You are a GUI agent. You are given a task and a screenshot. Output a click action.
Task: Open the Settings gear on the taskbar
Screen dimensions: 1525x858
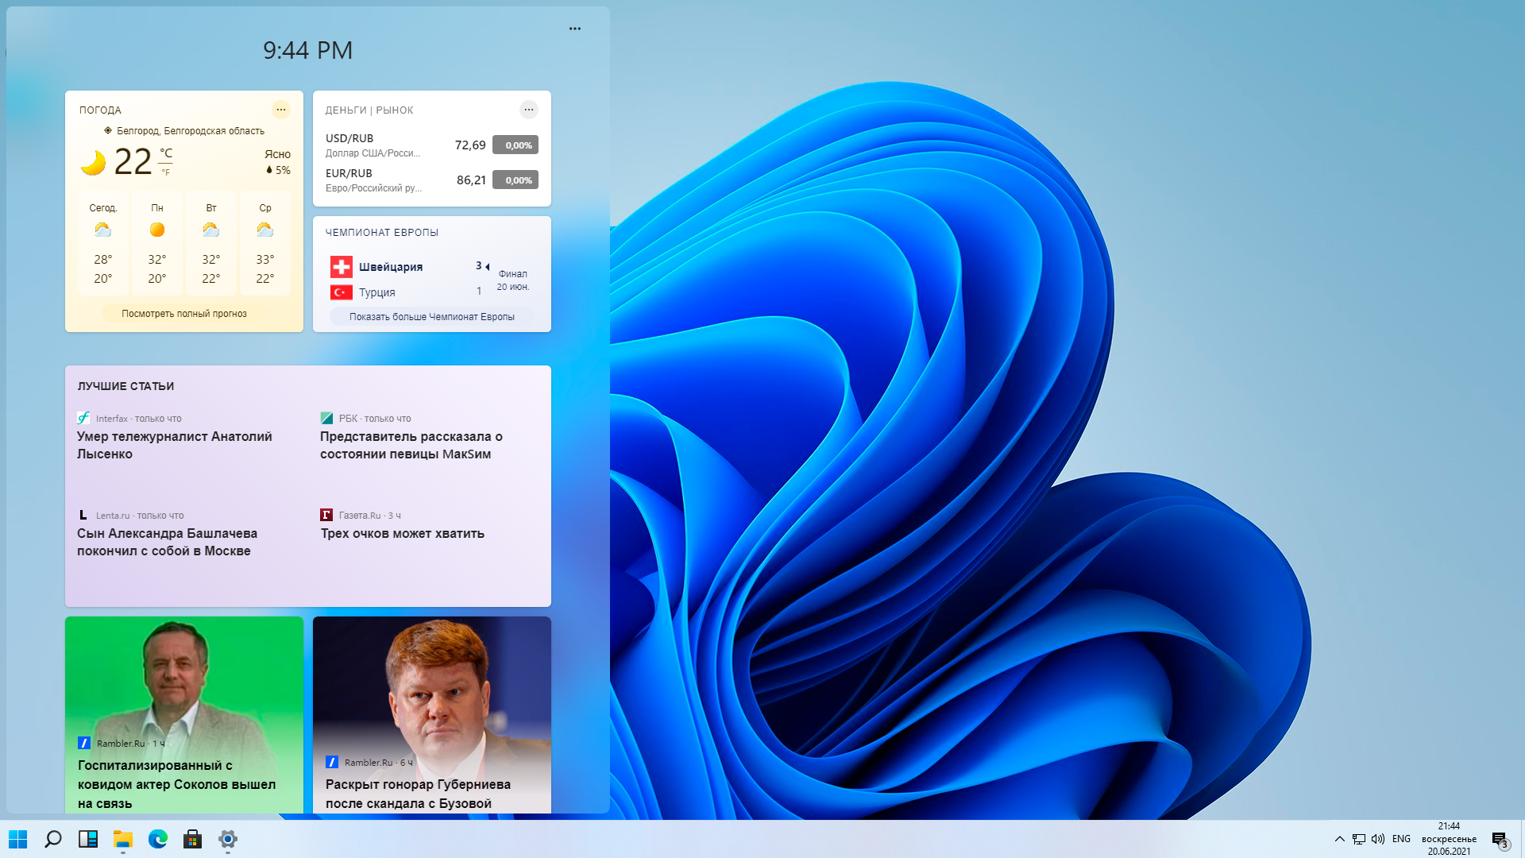coord(228,839)
